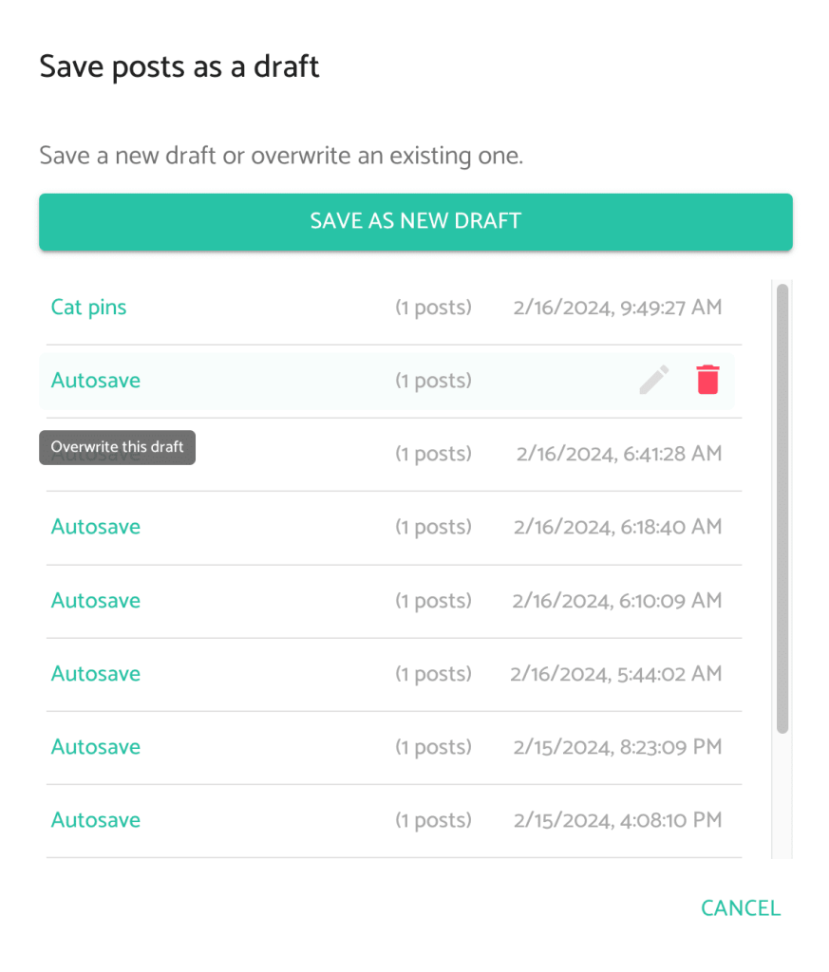Image resolution: width=829 pixels, height=972 pixels.
Task: Cancel the save draft dialog
Action: [x=740, y=908]
